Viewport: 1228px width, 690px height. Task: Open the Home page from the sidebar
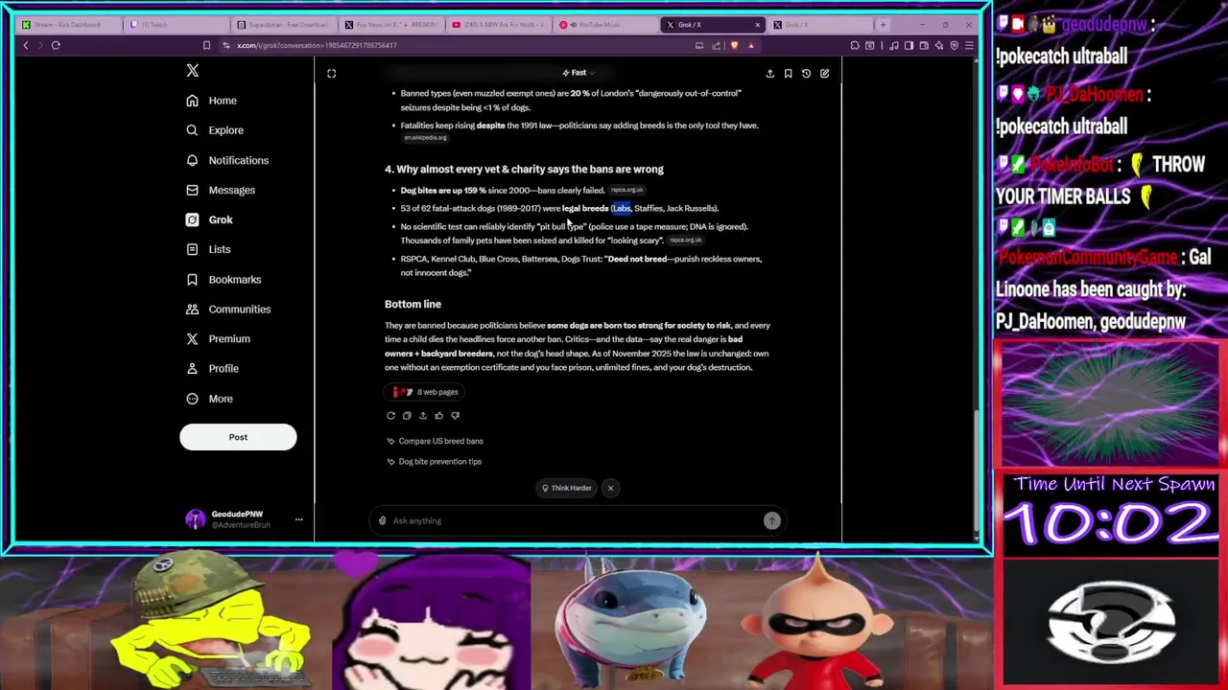point(211,101)
